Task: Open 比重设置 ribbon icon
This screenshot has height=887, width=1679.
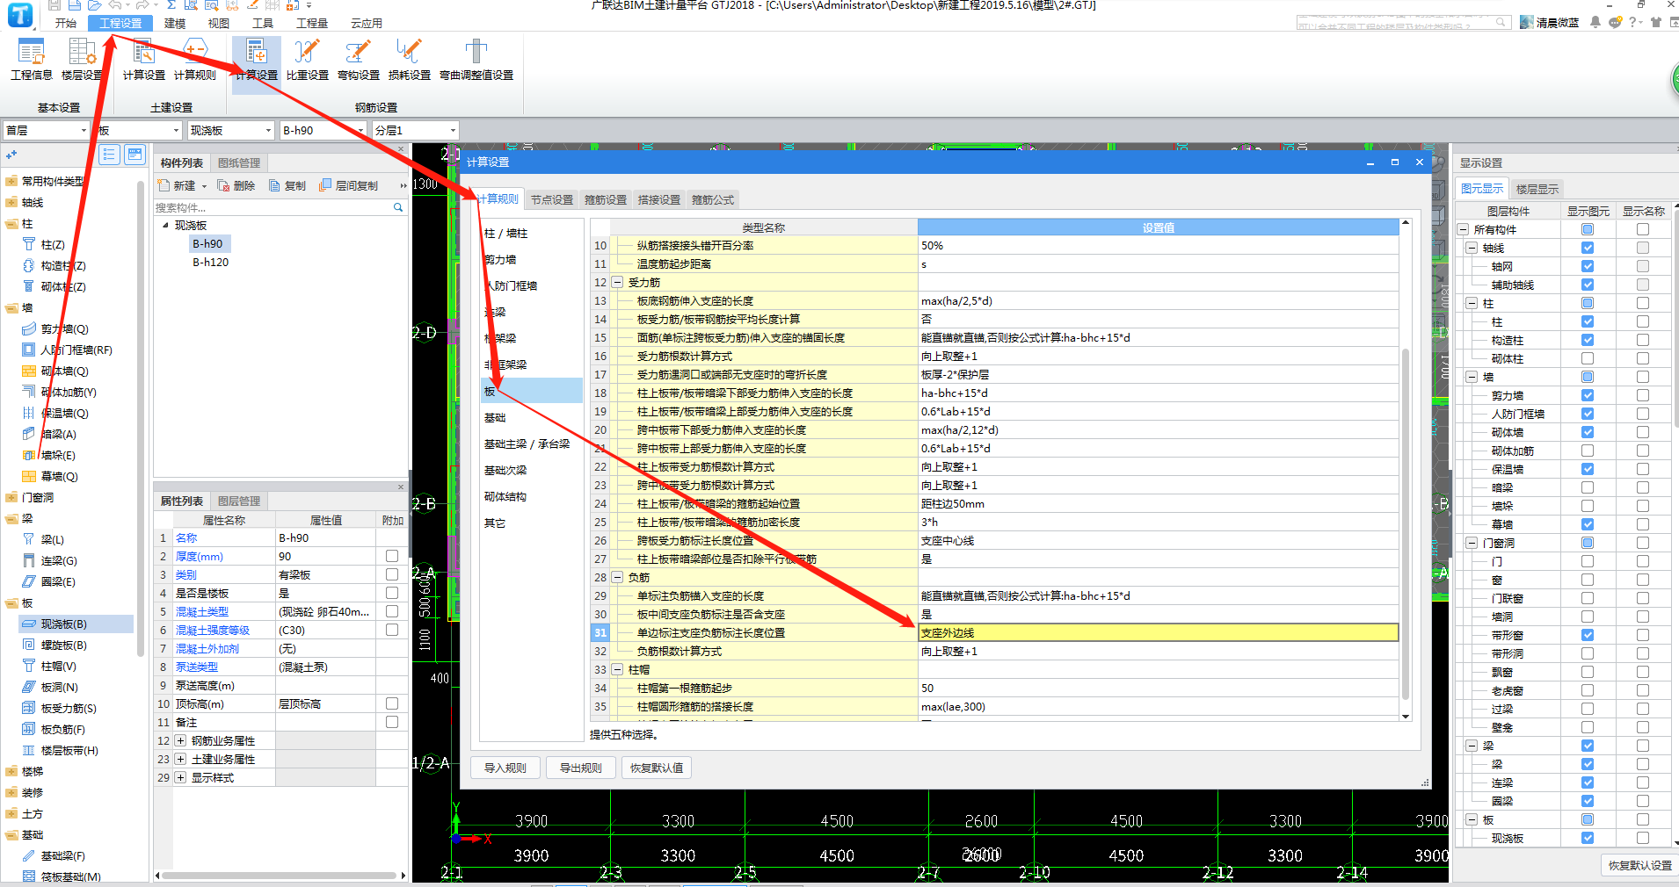Action: tap(308, 60)
